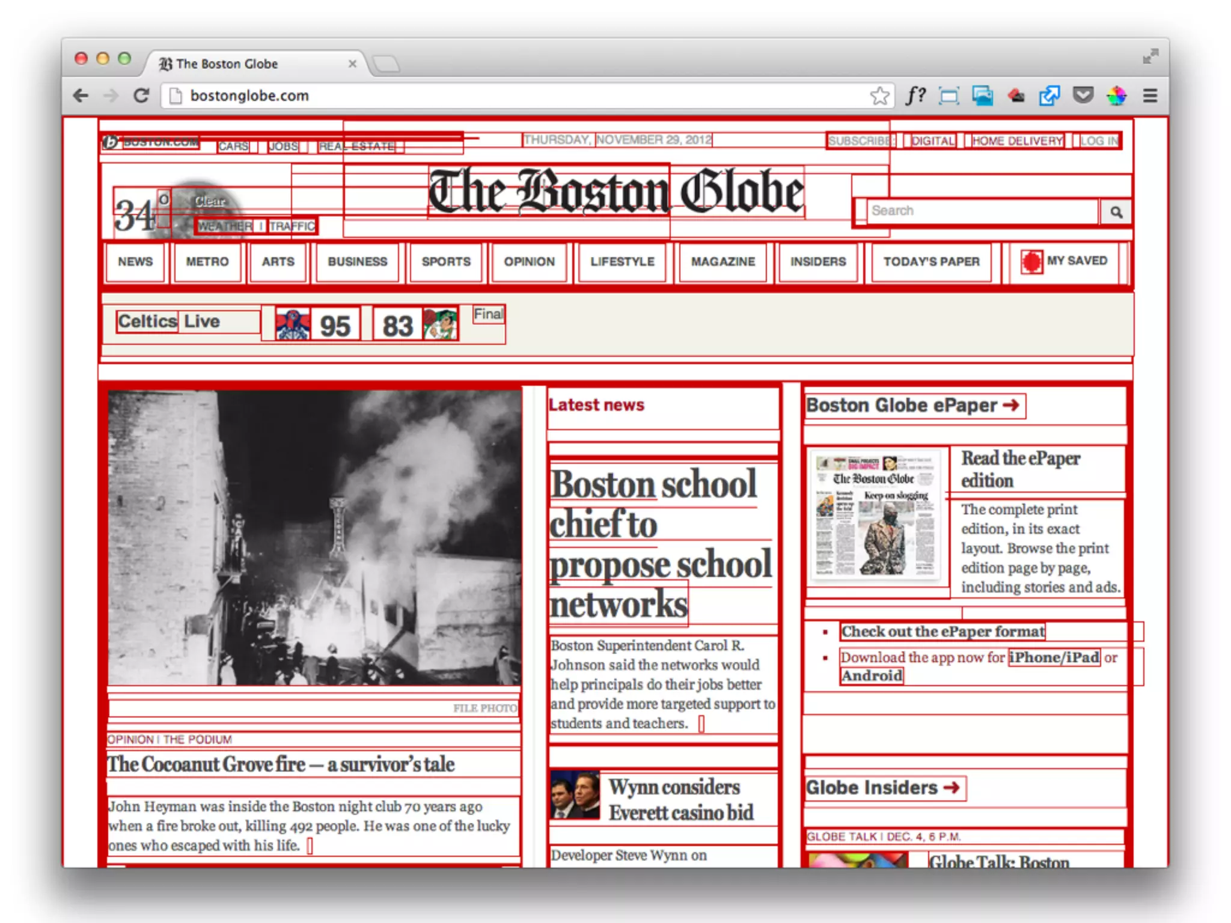Click the f? extension icon
The height and width of the screenshot is (923, 1231).
(x=915, y=96)
